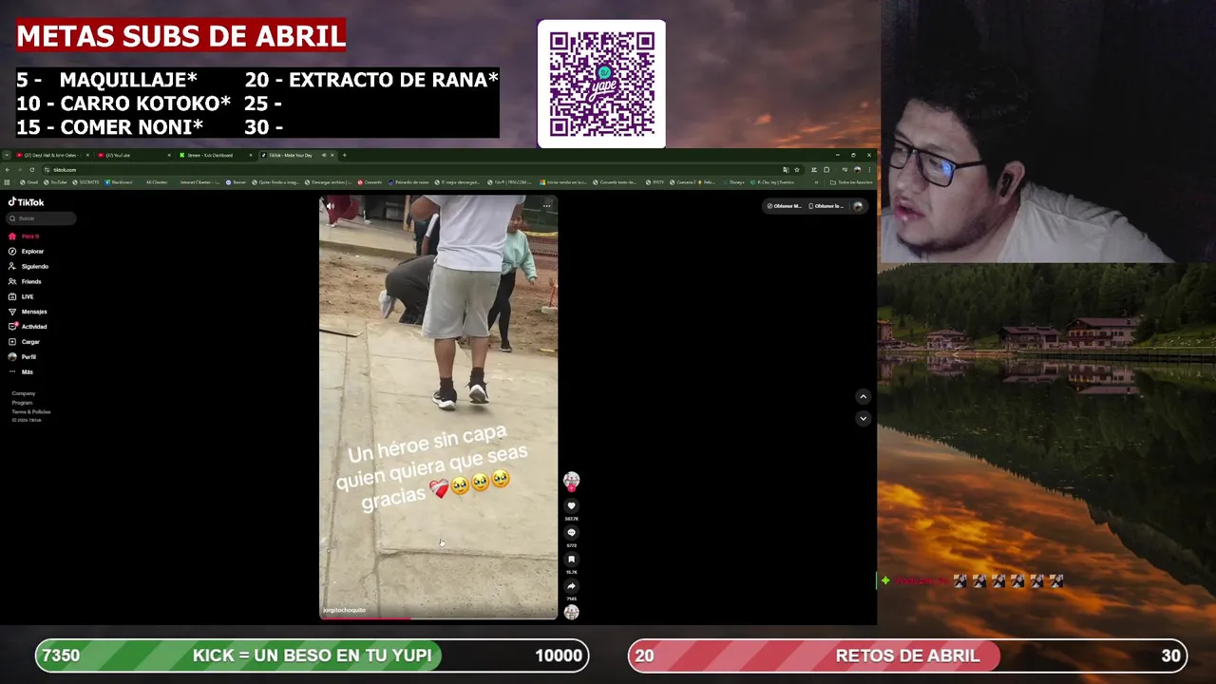Open a new browser tab
This screenshot has height=684, width=1216.
coord(345,155)
